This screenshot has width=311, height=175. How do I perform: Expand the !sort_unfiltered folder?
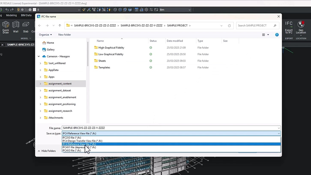tap(40, 63)
